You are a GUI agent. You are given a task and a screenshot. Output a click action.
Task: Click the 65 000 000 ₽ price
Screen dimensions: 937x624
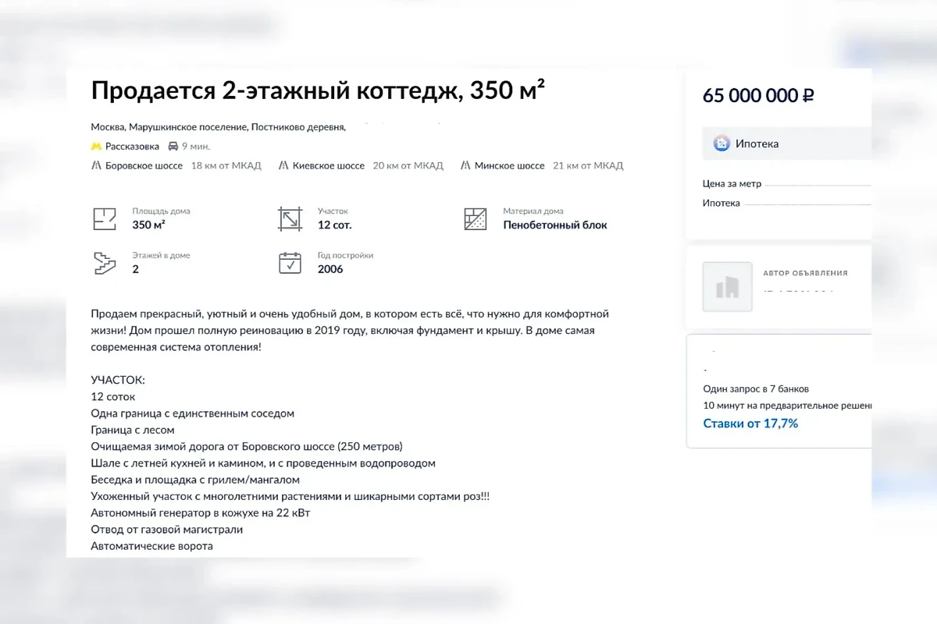(x=757, y=94)
